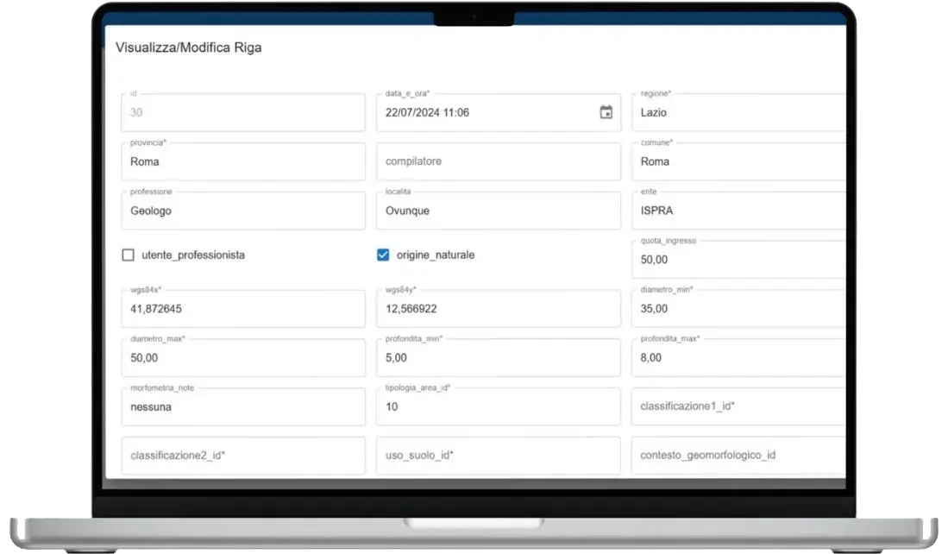This screenshot has height=554, width=948.
Task: Click the ente field showing ISPRA
Action: pyautogui.click(x=738, y=211)
